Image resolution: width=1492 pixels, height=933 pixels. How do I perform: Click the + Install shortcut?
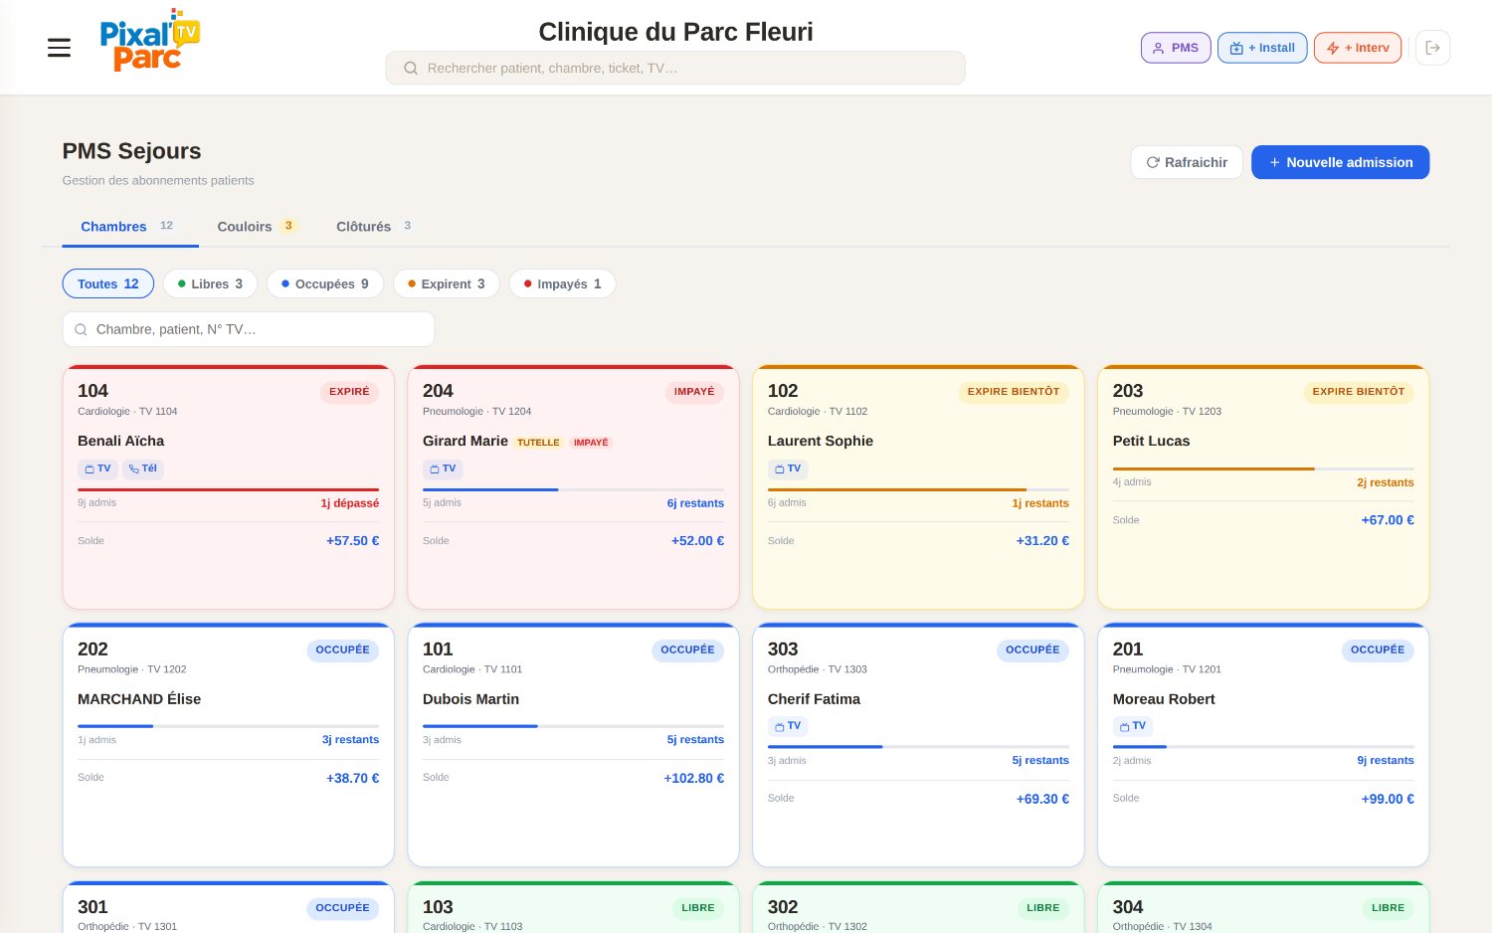pos(1262,48)
